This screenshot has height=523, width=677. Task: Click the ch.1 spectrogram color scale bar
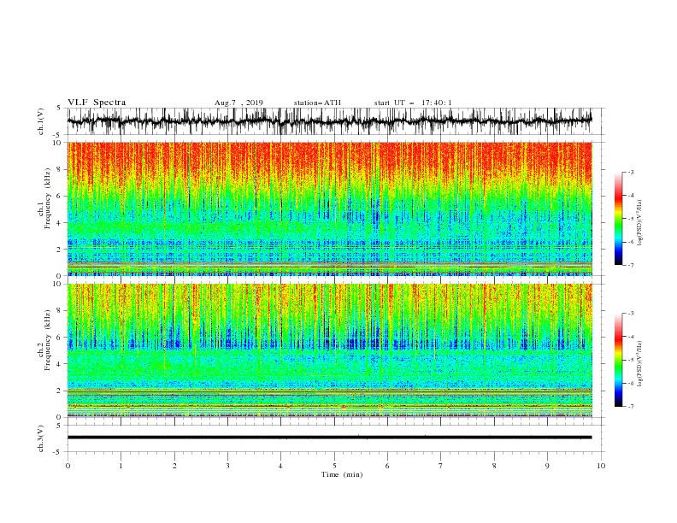pyautogui.click(x=619, y=219)
